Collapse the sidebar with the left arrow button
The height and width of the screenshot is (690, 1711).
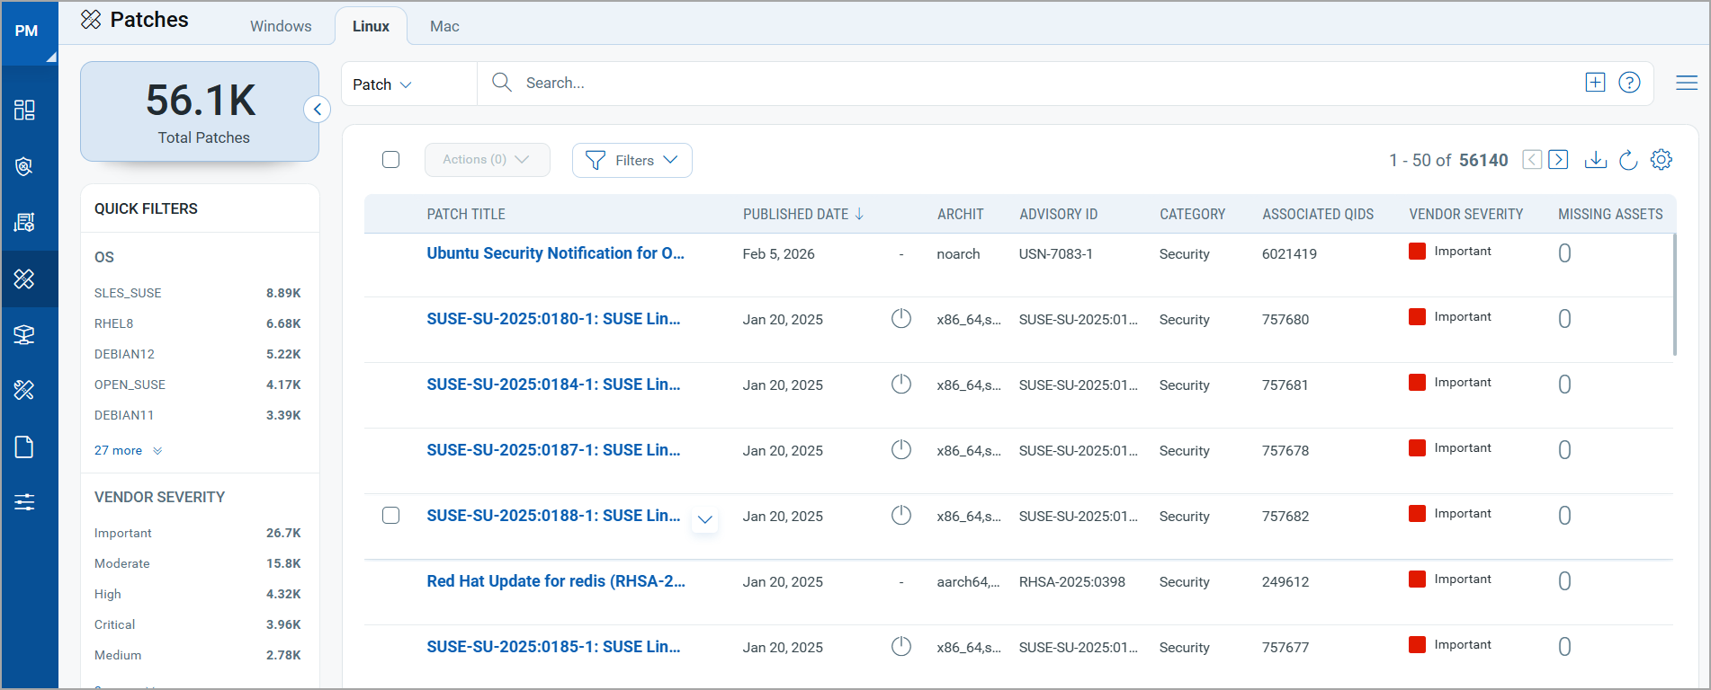pos(317,110)
